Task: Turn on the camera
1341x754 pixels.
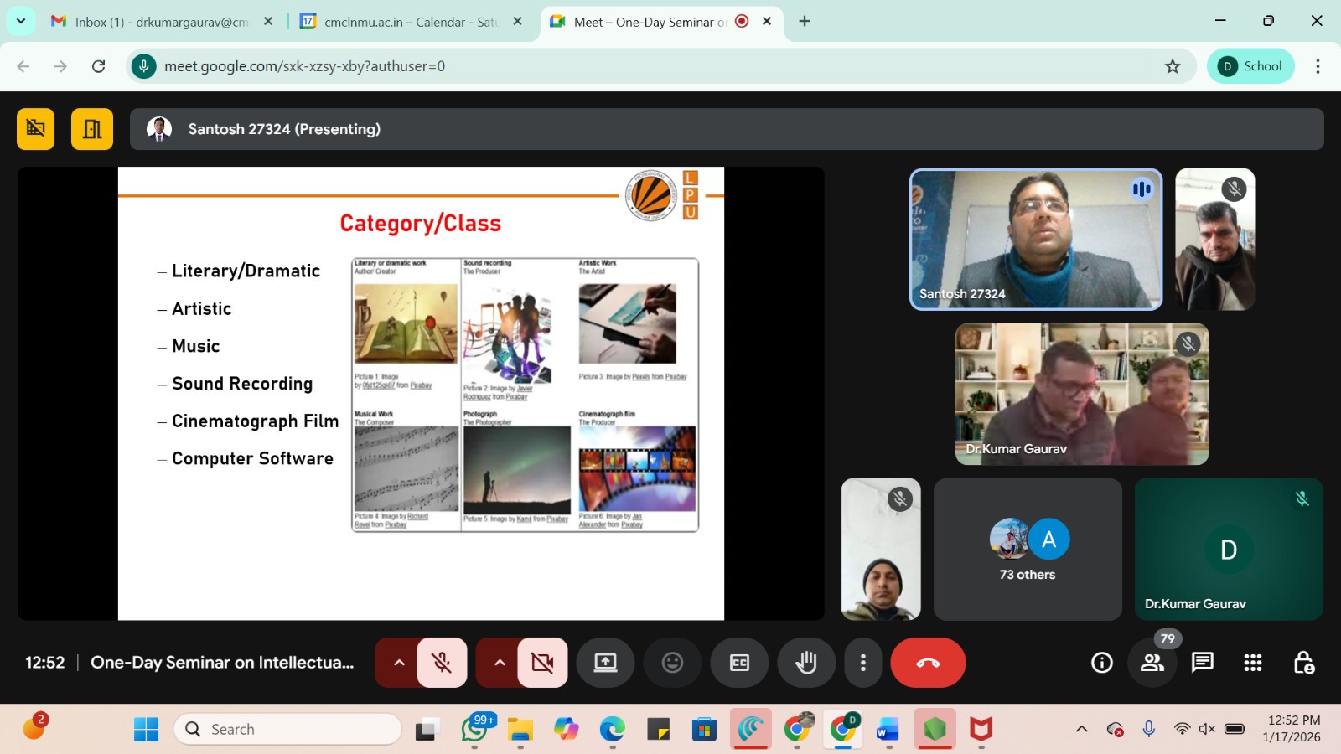Action: point(542,663)
